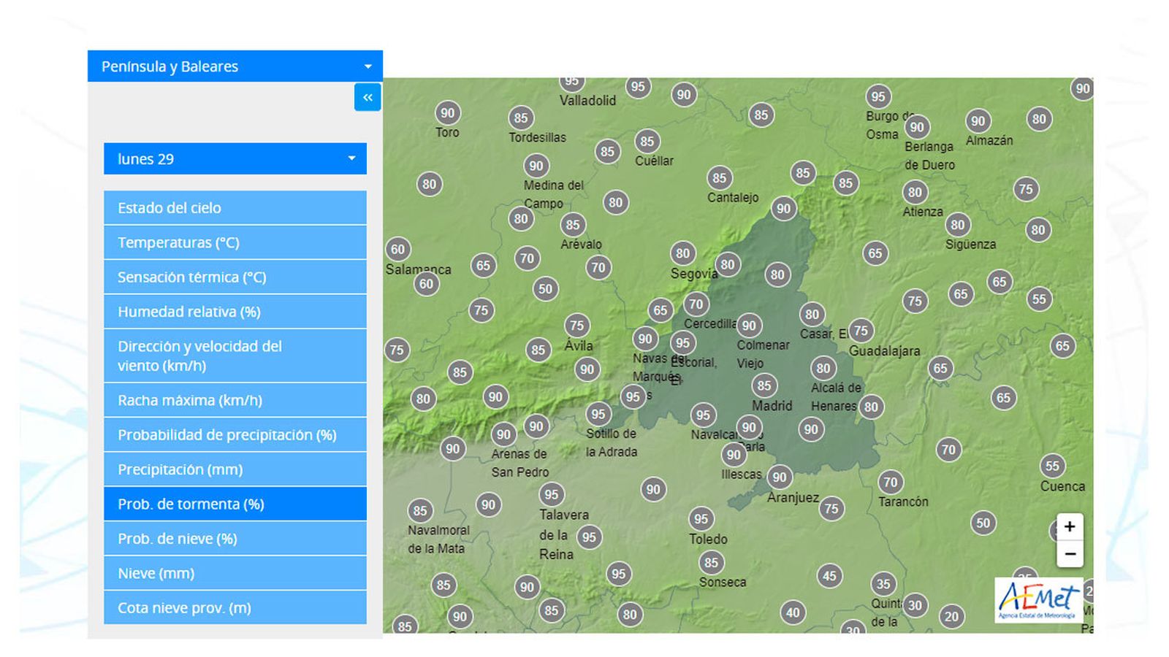The height and width of the screenshot is (657, 1169).
Task: Switch to Prob. de nieve (%) layer
Action: [x=235, y=539]
